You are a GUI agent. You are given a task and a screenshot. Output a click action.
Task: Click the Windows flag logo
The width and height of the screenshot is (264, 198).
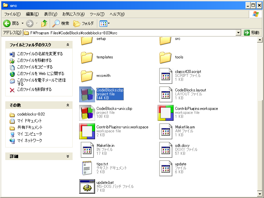point(256,14)
